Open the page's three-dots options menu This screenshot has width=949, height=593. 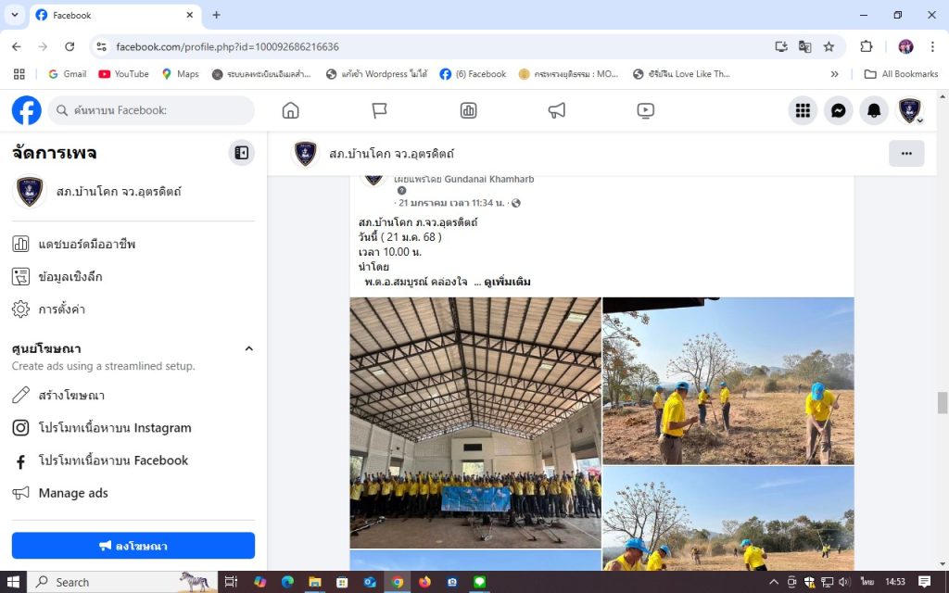(905, 154)
